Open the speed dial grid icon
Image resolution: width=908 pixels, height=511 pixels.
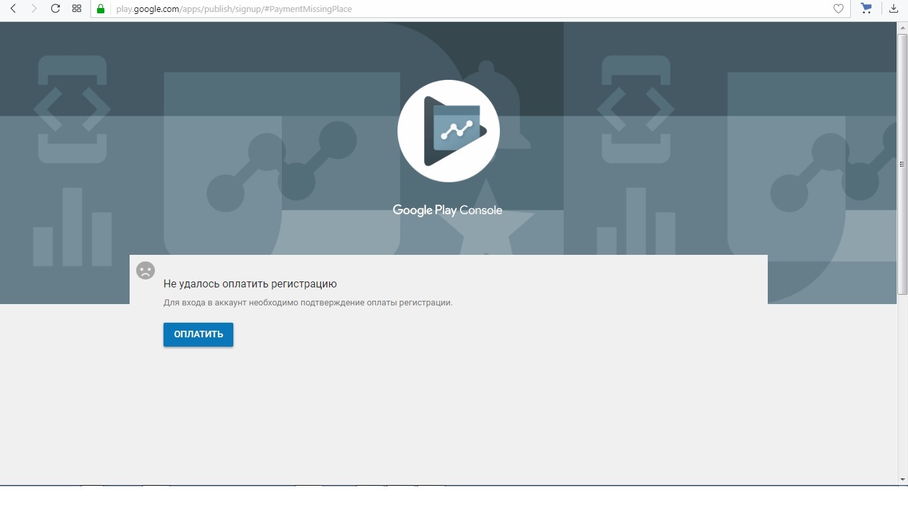point(76,9)
